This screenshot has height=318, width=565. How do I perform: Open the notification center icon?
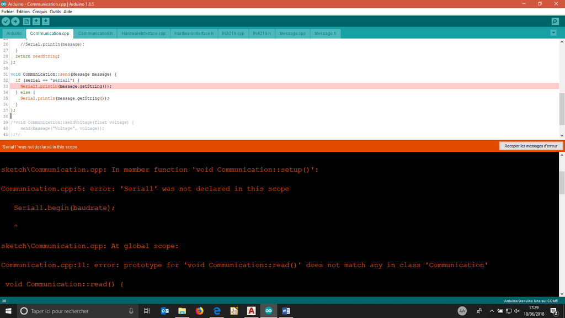(x=554, y=311)
